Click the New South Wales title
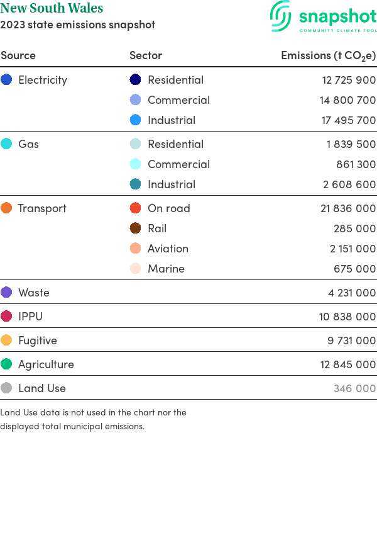The height and width of the screenshot is (535, 377). [x=52, y=9]
